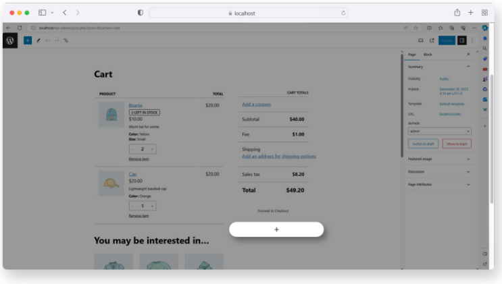
Task: Close the settings sidebar with X
Action: tap(468, 54)
